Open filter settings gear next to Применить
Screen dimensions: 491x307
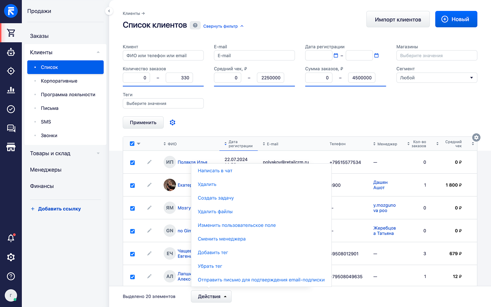173,122
